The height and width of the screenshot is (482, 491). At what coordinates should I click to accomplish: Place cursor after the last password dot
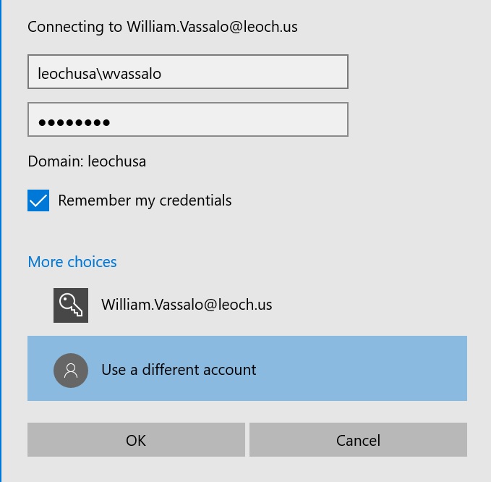pyautogui.click(x=111, y=122)
